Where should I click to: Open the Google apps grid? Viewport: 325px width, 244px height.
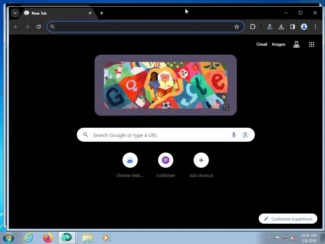[x=312, y=44]
